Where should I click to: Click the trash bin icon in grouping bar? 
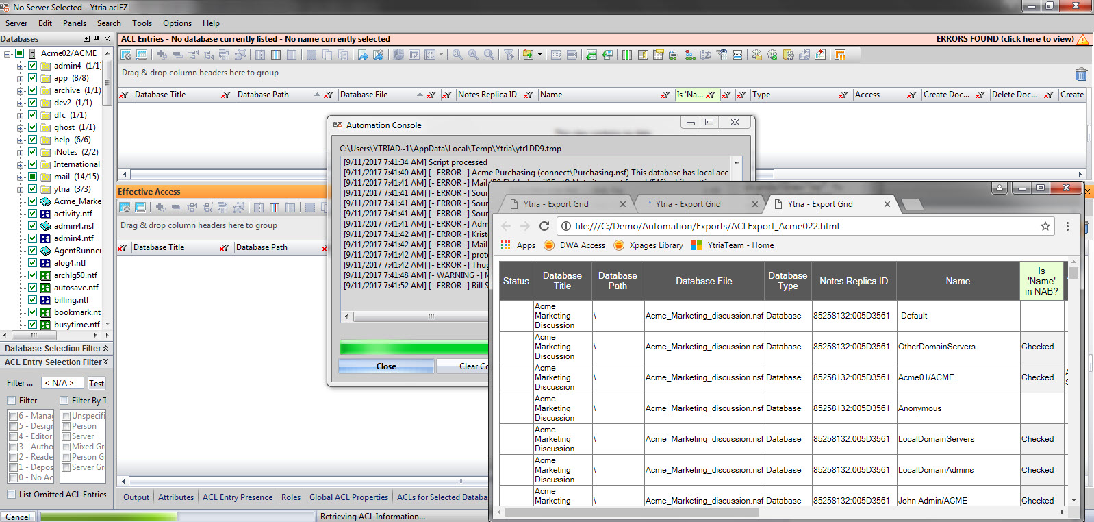(x=1081, y=74)
